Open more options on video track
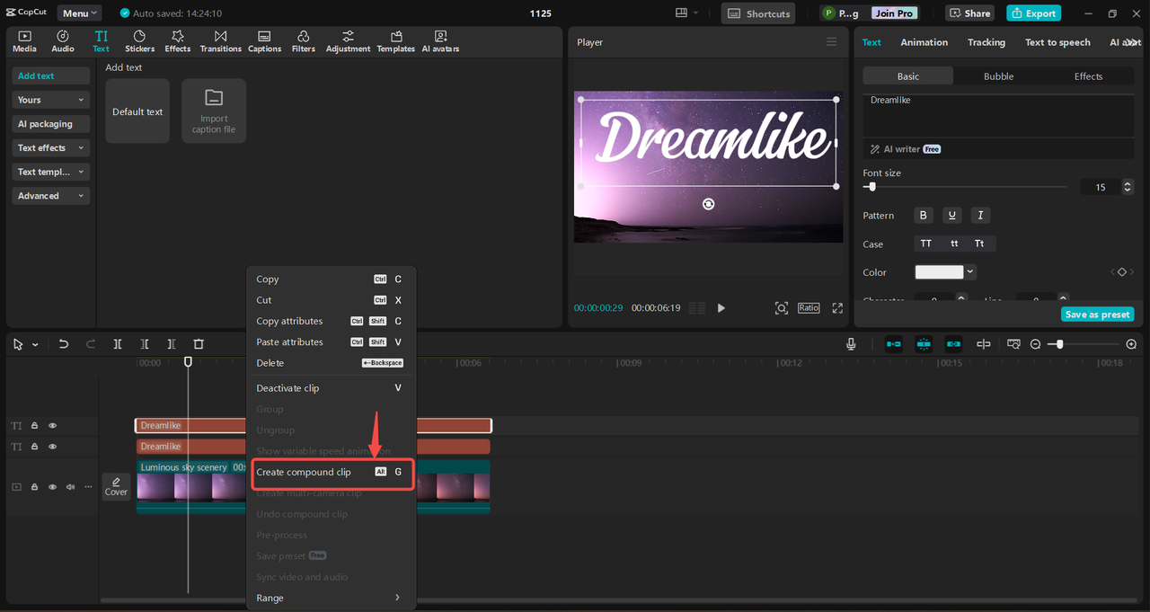Viewport: 1150px width, 612px height. [x=88, y=486]
